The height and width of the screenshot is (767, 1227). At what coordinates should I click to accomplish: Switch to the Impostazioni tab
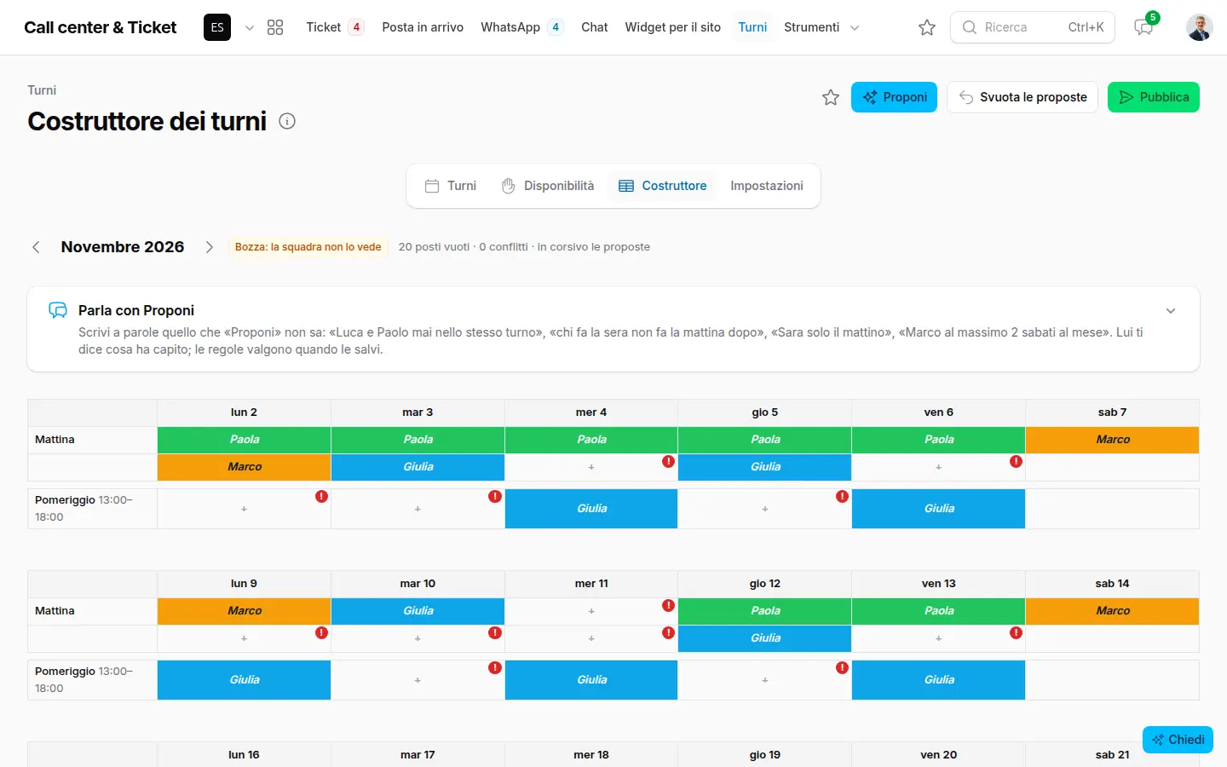[x=767, y=186]
